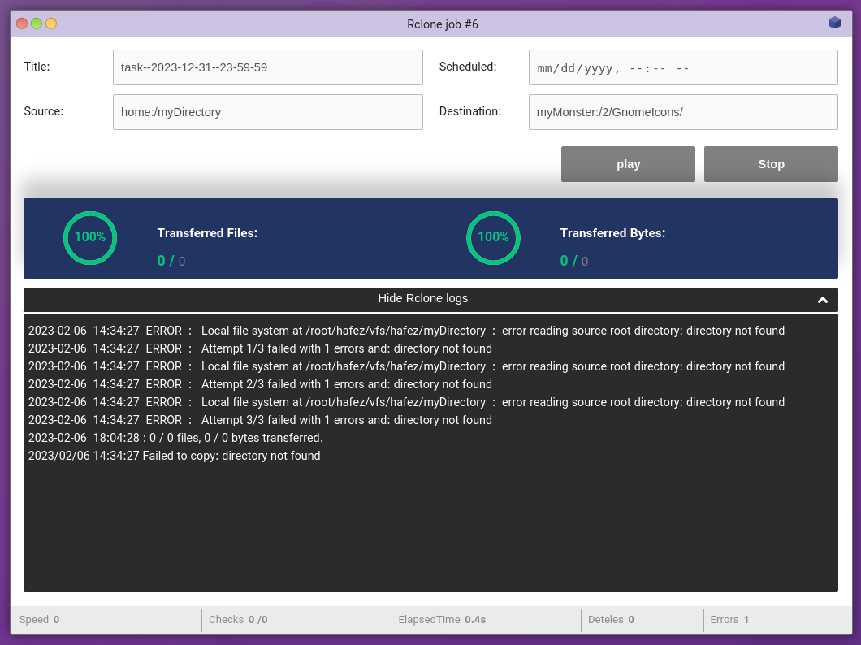Viewport: 861px width, 645px height.
Task: Collapse logs using the chevron up arrow
Action: coord(822,300)
